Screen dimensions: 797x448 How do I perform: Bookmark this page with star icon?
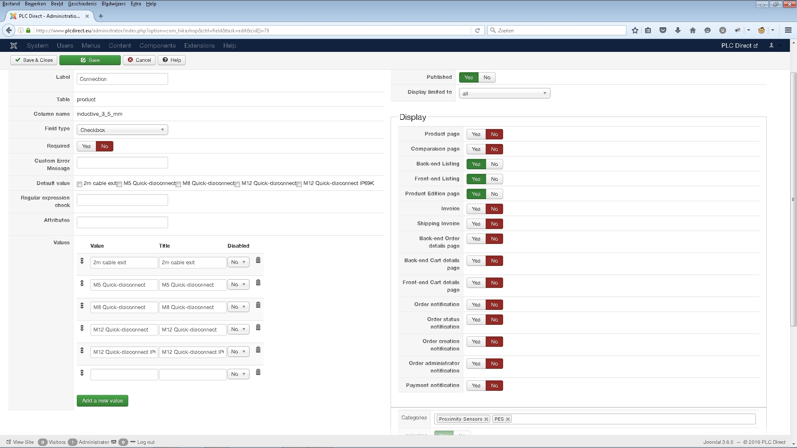point(635,30)
